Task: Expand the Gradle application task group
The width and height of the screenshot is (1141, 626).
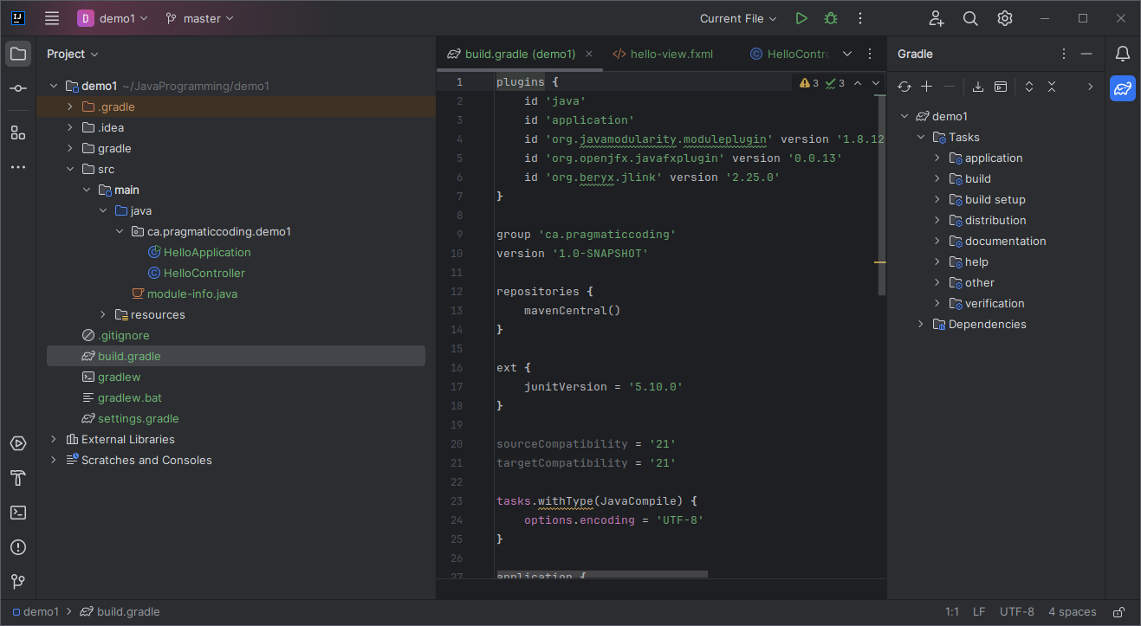Action: pos(937,158)
